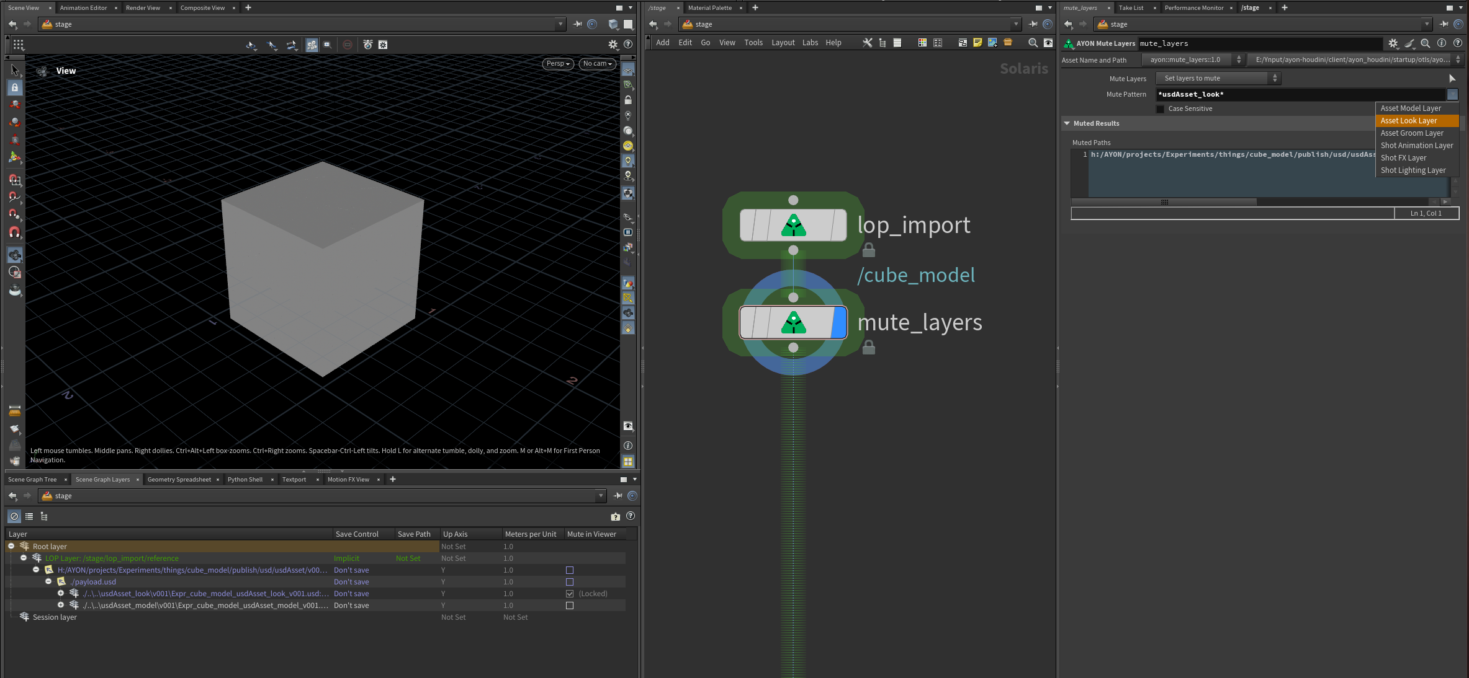Switch to the Geometry Spreadsheet tab
Viewport: 1469px width, 678px height.
[x=179, y=480]
